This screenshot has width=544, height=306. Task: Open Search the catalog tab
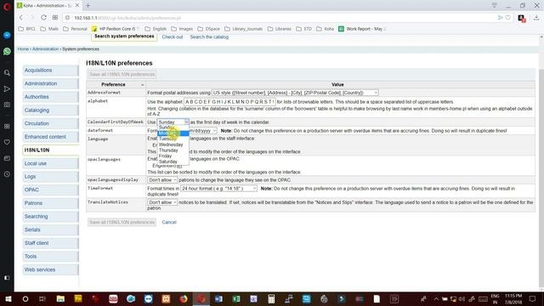click(209, 37)
